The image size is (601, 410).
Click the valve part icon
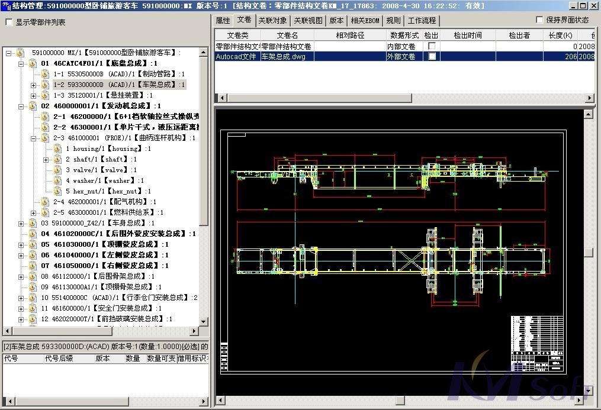tap(57, 170)
